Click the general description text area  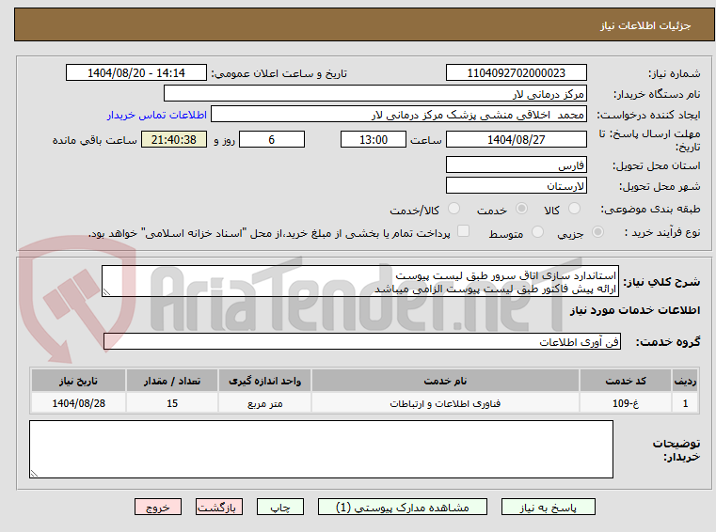point(360,282)
